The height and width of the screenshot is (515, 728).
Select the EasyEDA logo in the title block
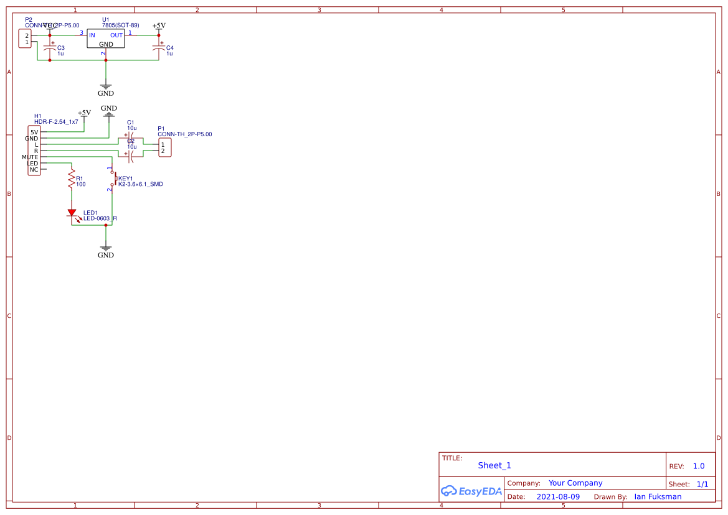click(470, 491)
